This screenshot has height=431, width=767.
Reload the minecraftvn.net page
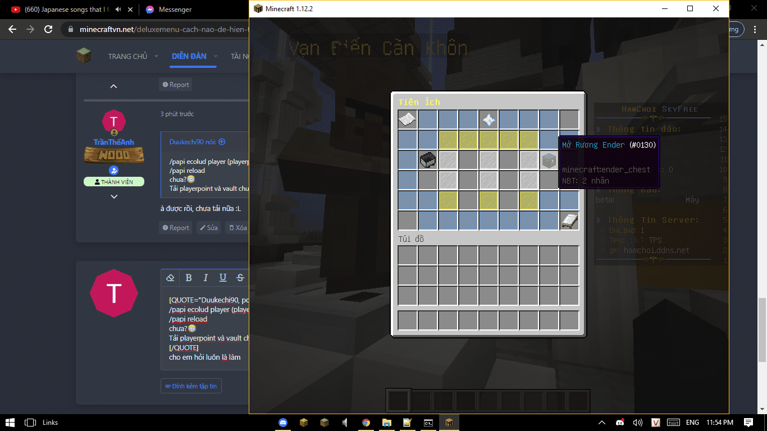(x=48, y=29)
